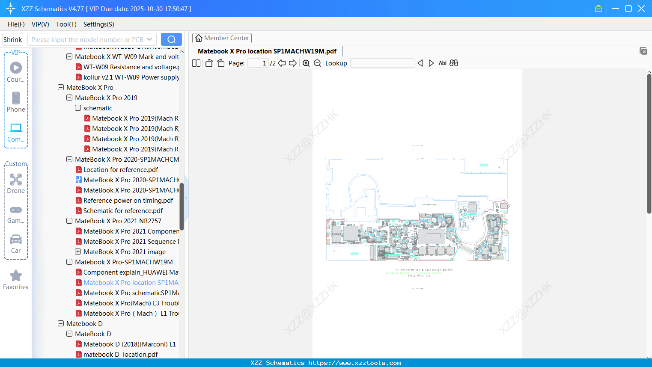The width and height of the screenshot is (652, 367).
Task: Click the blue magnifier search button
Action: 171,39
